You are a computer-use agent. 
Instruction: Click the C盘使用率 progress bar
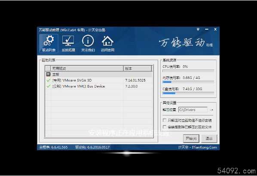tap(188, 93)
